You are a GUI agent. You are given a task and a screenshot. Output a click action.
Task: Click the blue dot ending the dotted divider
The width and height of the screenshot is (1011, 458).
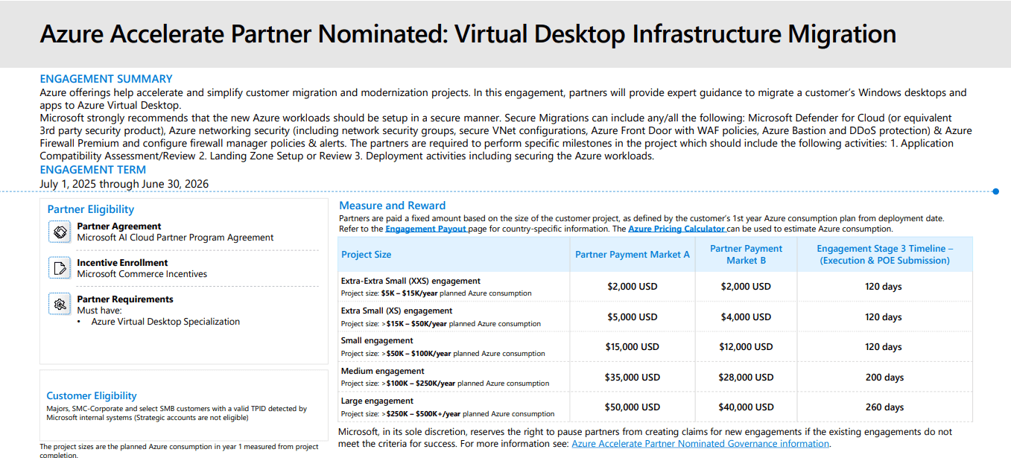(996, 192)
